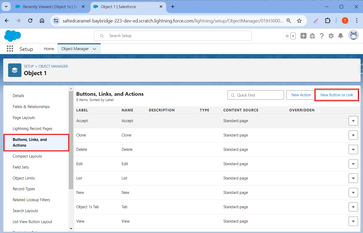Click sidebar scrollbar down arrow
This screenshot has height=233, width=363.
pos(71,229)
